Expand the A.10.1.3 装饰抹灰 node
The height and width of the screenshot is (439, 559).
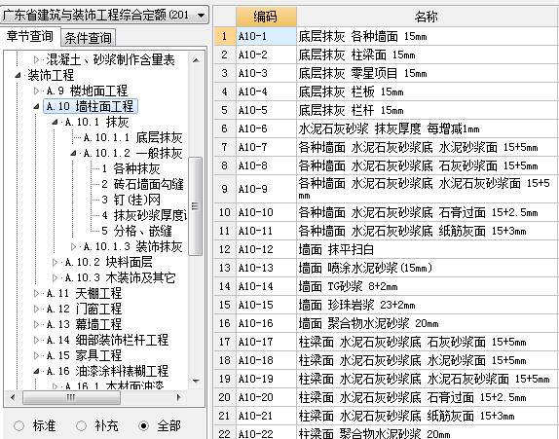pyautogui.click(x=73, y=246)
